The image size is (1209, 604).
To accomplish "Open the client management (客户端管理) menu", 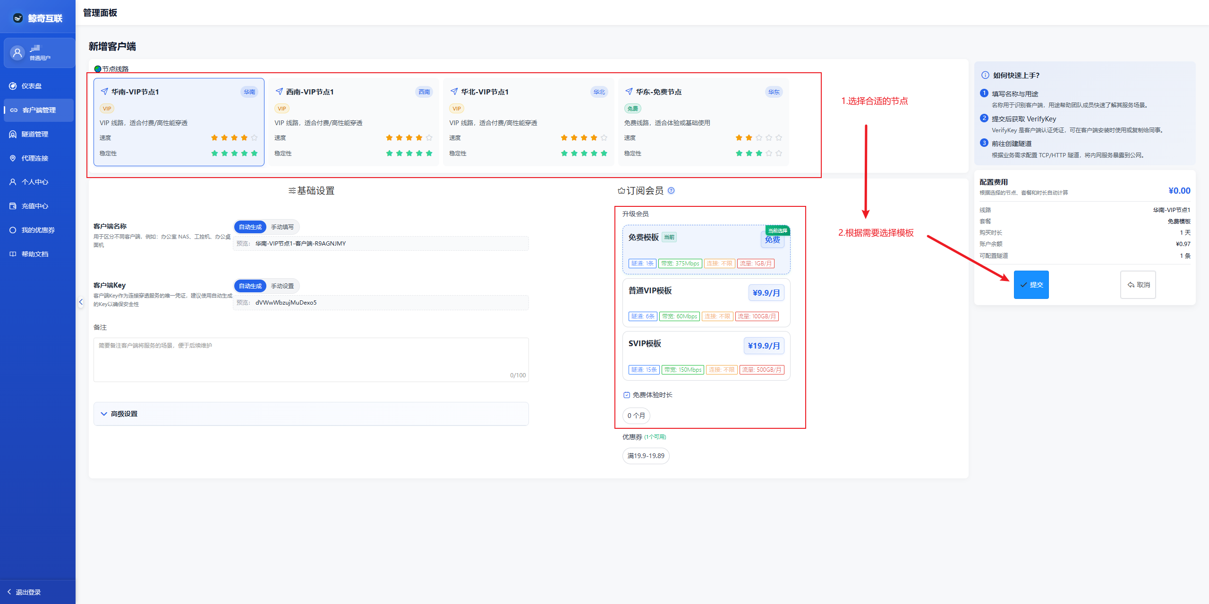I will coord(39,110).
